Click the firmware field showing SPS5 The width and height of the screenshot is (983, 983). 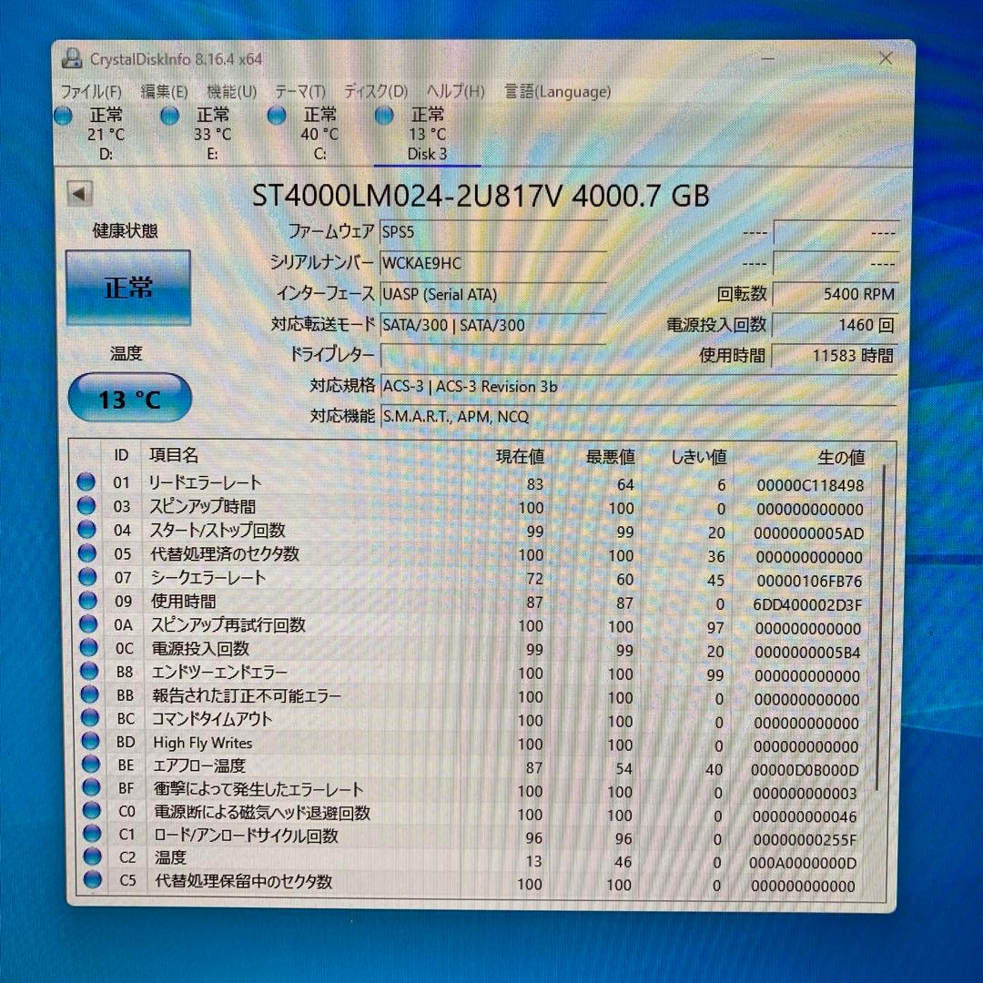coord(493,232)
